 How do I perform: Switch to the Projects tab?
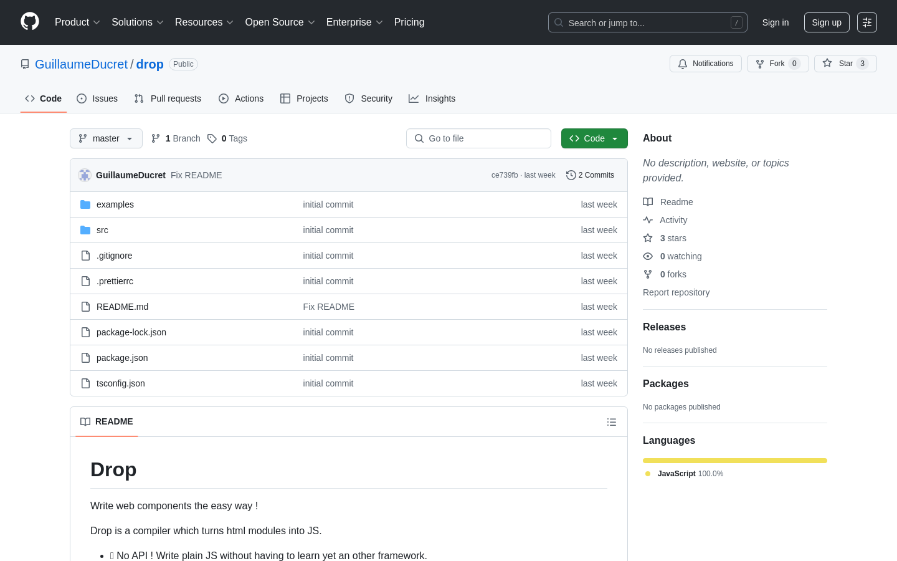pyautogui.click(x=304, y=98)
